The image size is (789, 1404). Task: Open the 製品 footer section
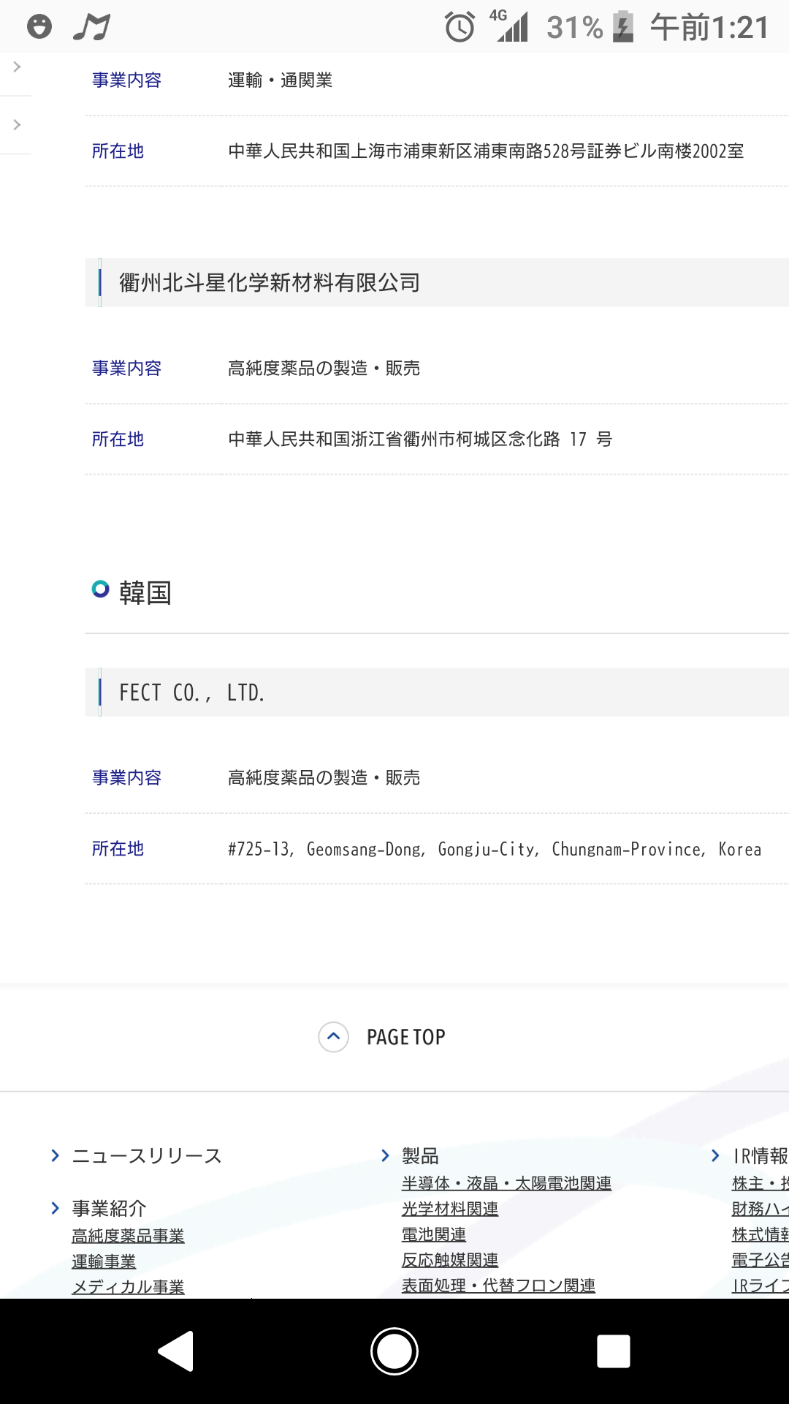pyautogui.click(x=420, y=1156)
